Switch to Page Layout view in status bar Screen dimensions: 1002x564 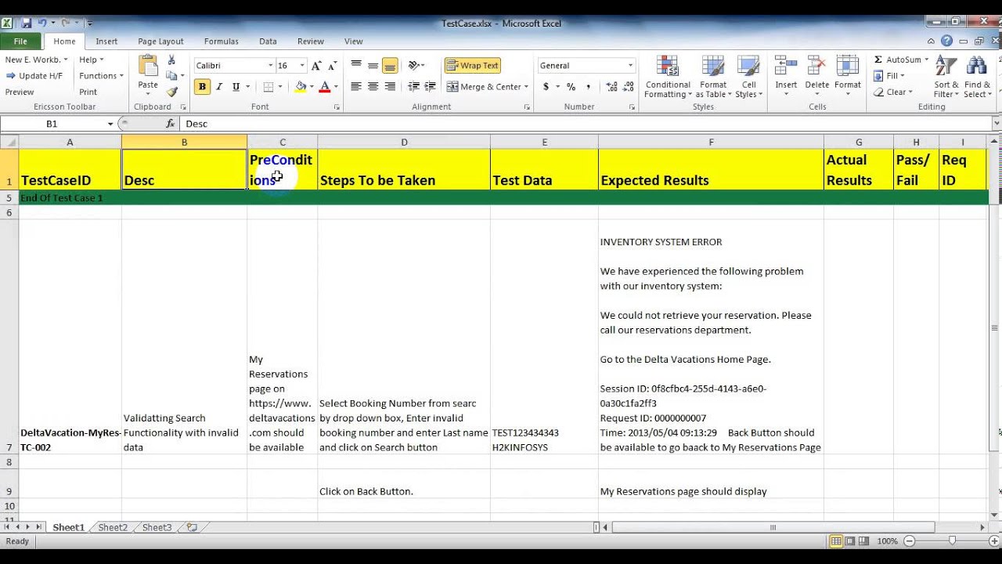click(851, 541)
